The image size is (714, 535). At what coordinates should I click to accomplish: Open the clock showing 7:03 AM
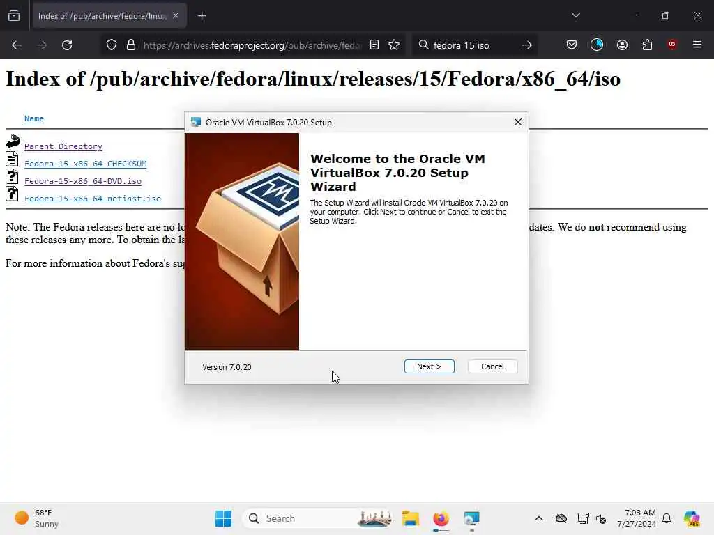tap(637, 518)
